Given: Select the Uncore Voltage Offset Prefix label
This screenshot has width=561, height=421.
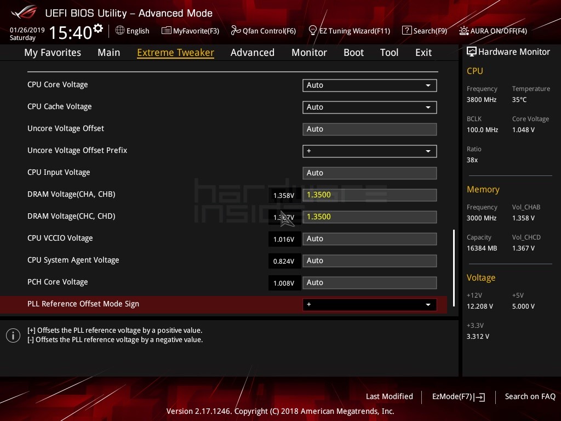Looking at the screenshot, I should (77, 150).
